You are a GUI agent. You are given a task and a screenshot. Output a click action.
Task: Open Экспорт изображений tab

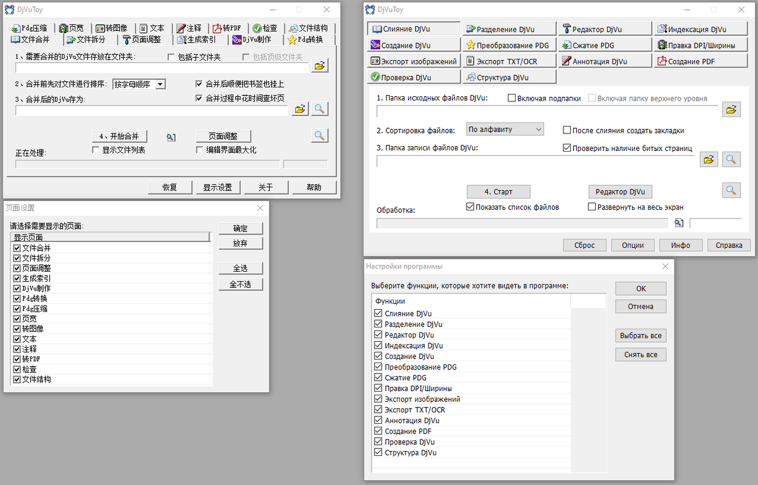(414, 61)
